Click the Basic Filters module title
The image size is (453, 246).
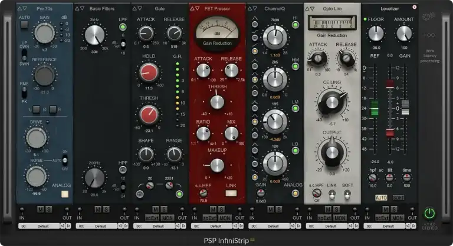coord(101,9)
